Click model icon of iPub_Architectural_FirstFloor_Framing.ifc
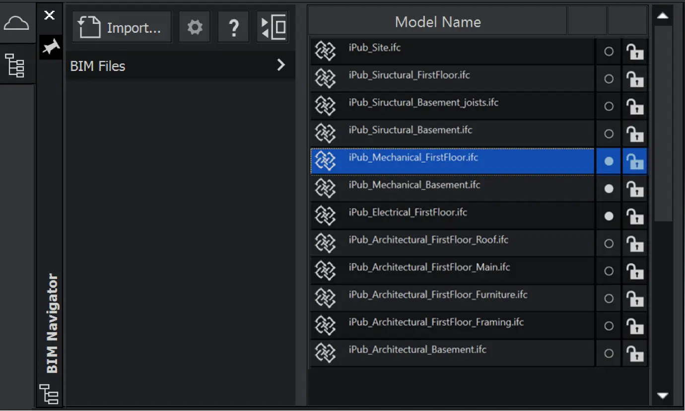 click(x=326, y=325)
